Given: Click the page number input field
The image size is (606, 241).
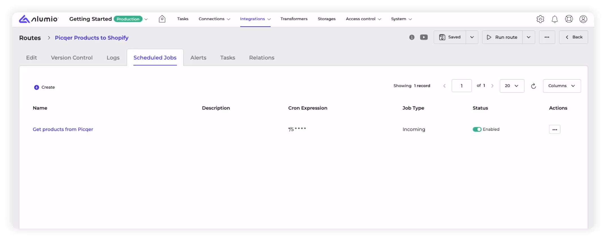Looking at the screenshot, I should click(461, 86).
